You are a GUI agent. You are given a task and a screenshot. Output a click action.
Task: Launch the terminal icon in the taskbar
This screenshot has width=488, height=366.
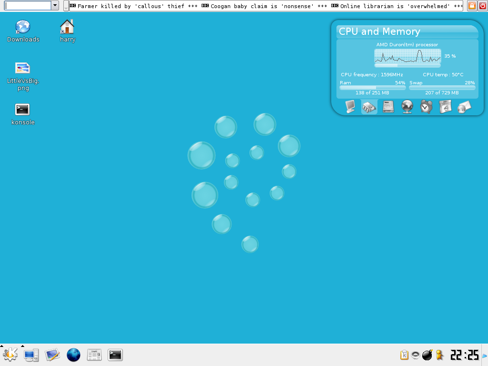click(115, 355)
